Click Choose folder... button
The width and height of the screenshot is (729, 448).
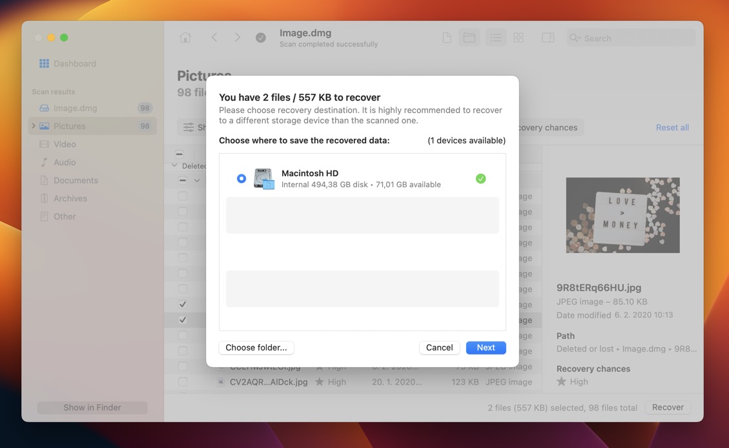(x=256, y=347)
